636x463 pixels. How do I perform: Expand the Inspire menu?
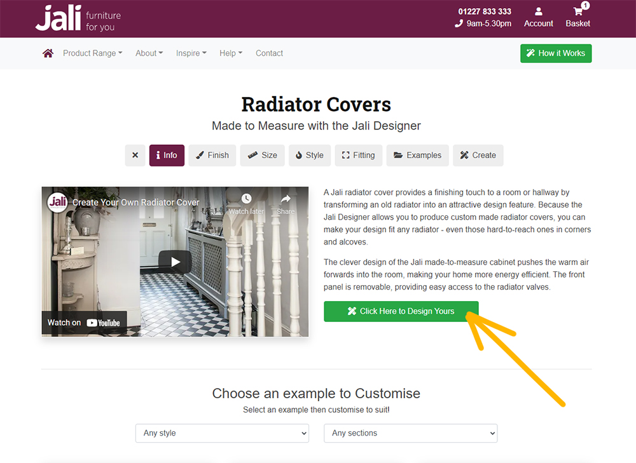[x=191, y=53]
